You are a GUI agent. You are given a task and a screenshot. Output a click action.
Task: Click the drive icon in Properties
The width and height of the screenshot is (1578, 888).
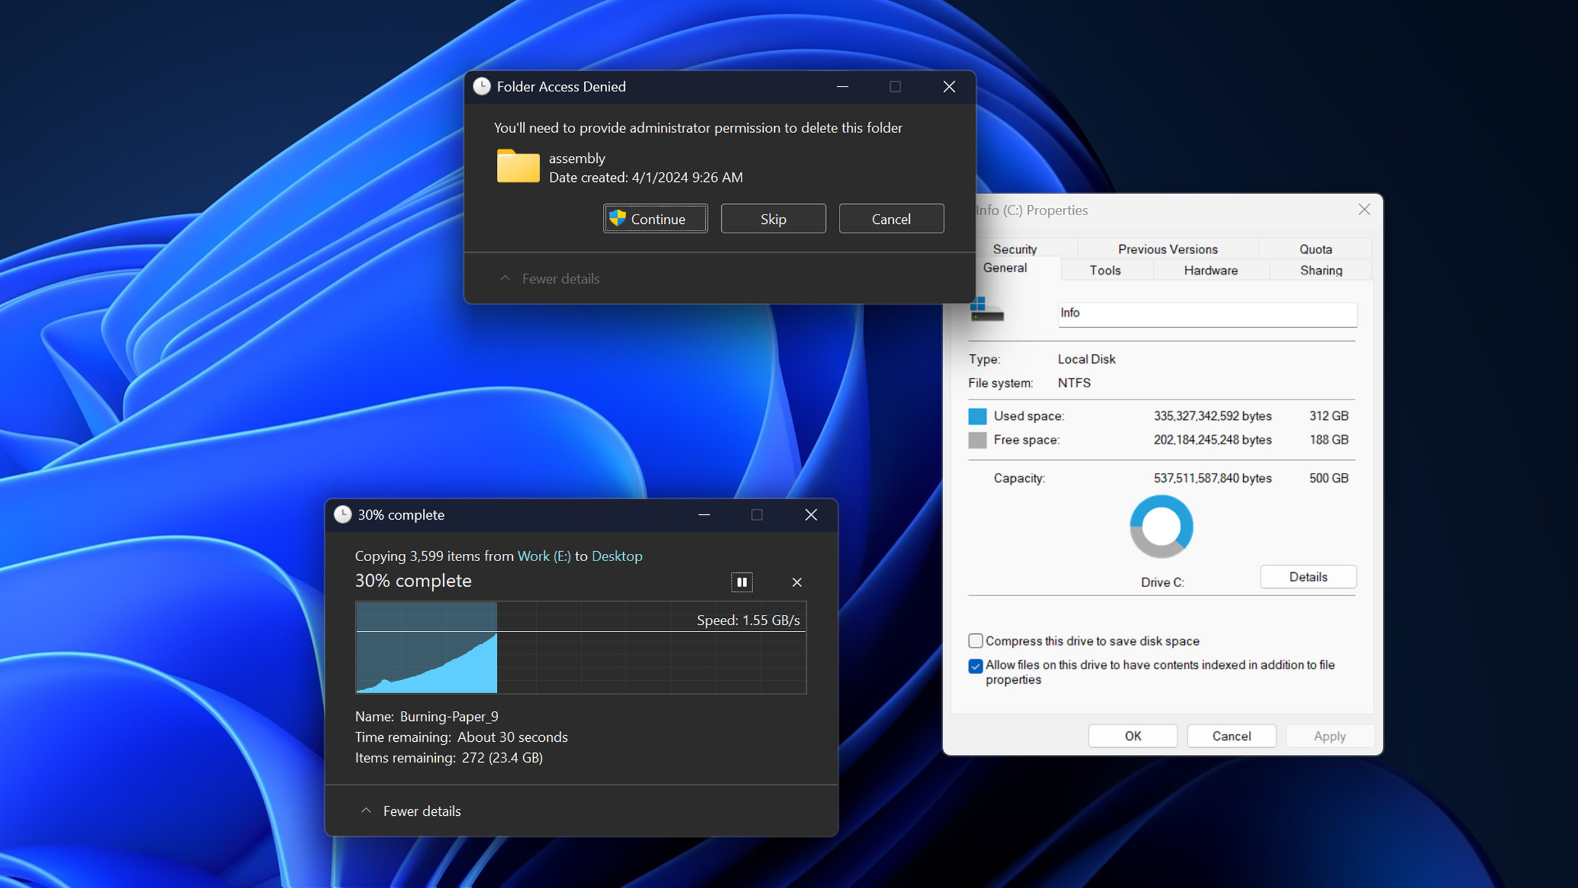[986, 310]
